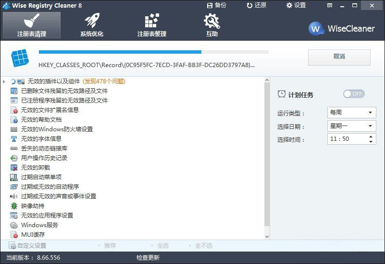Click the 无效的卸载 icon
Viewport: 385px width, 264px height.
14,168
